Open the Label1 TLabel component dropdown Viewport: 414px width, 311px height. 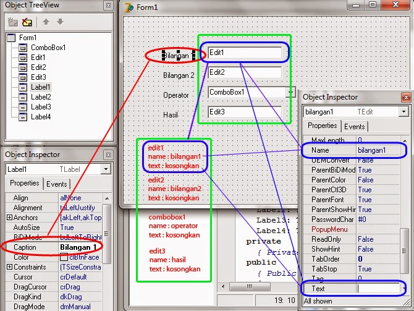tap(106, 169)
